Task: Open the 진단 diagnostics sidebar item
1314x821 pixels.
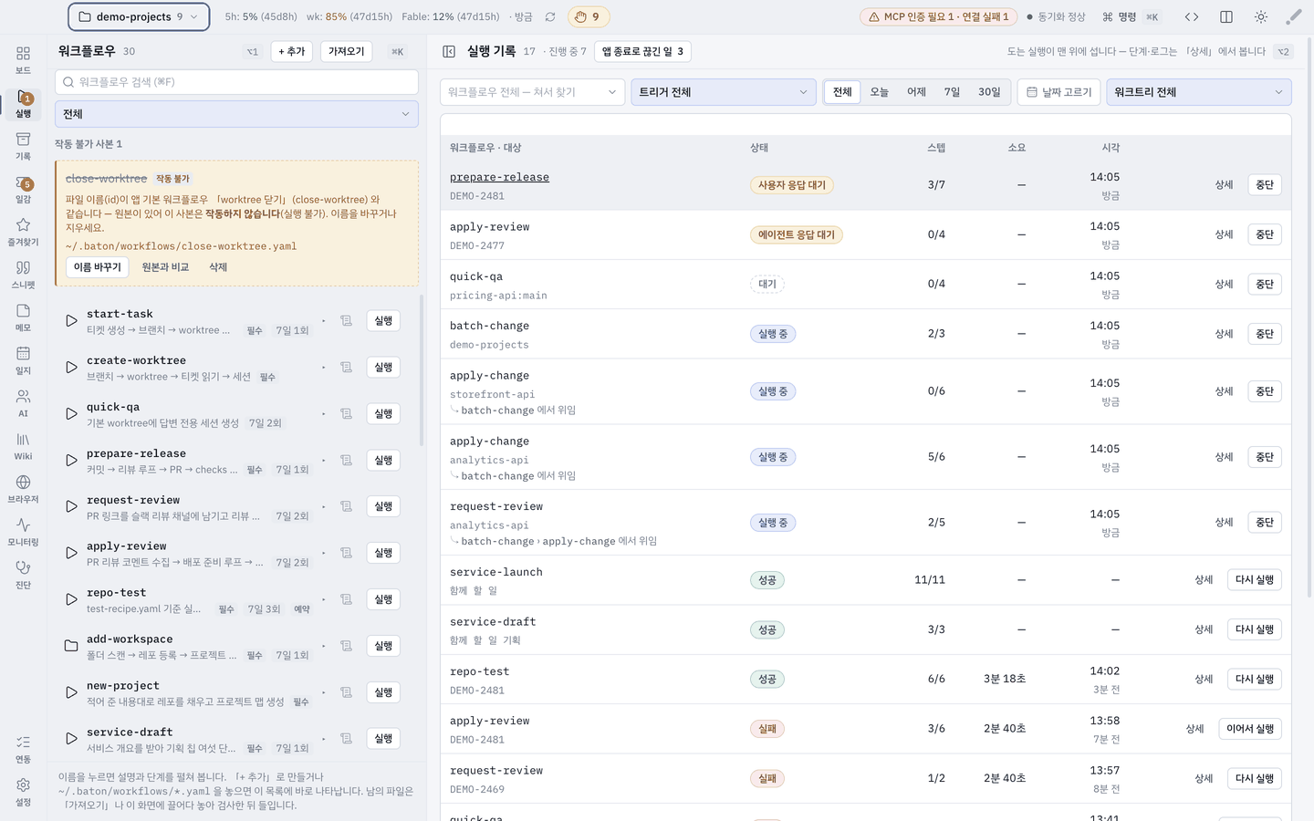Action: tap(23, 575)
